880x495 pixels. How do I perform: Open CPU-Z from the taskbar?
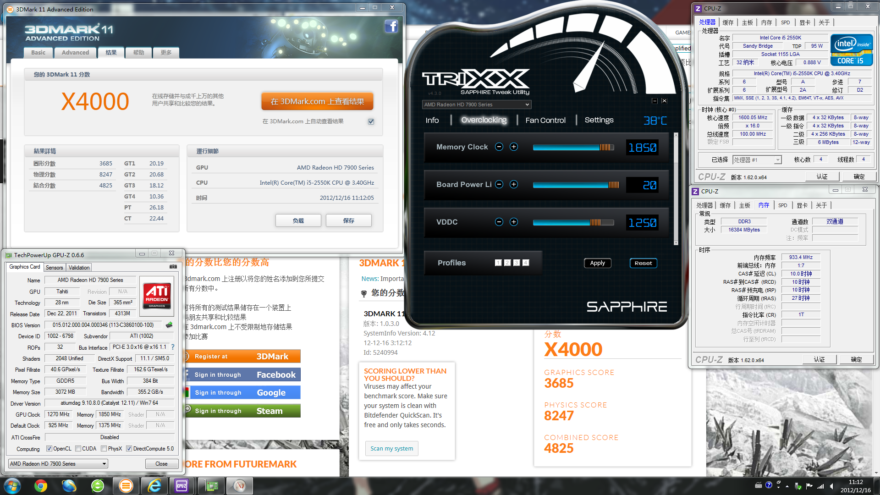click(181, 486)
